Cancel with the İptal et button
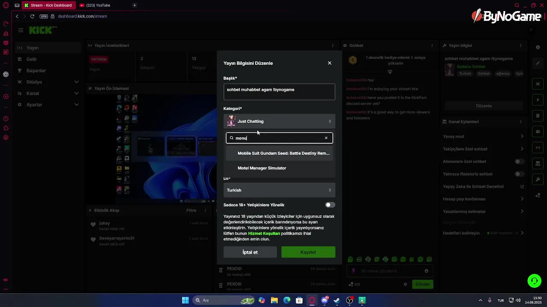The width and height of the screenshot is (547, 307). coord(250,252)
